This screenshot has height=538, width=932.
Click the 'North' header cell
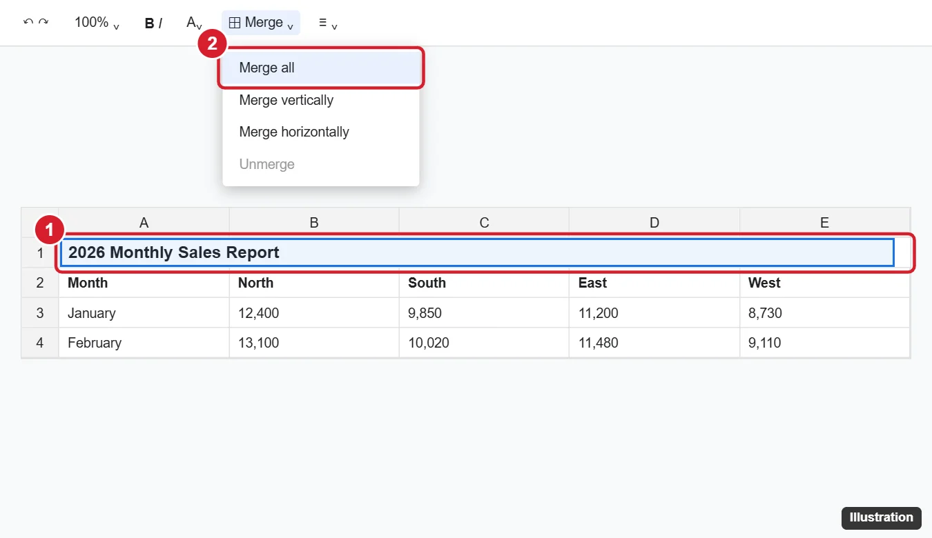click(x=314, y=283)
